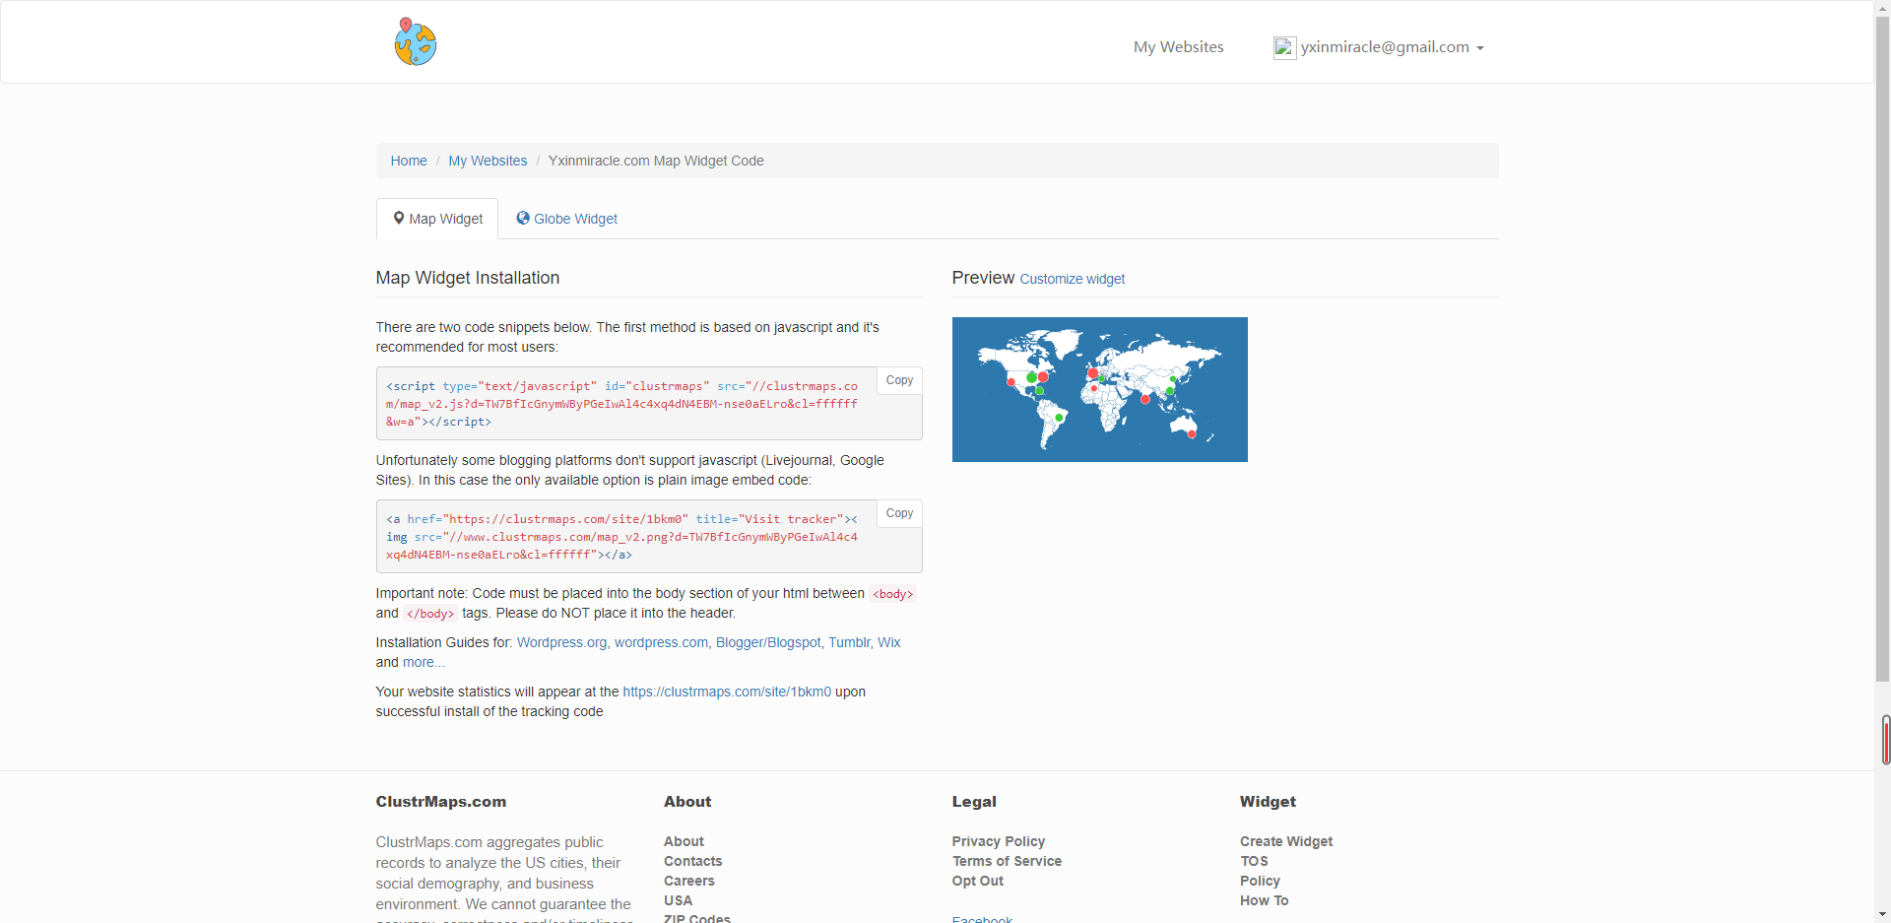The image size is (1891, 923).
Task: Open the Create Widget footer link
Action: pyautogui.click(x=1286, y=841)
